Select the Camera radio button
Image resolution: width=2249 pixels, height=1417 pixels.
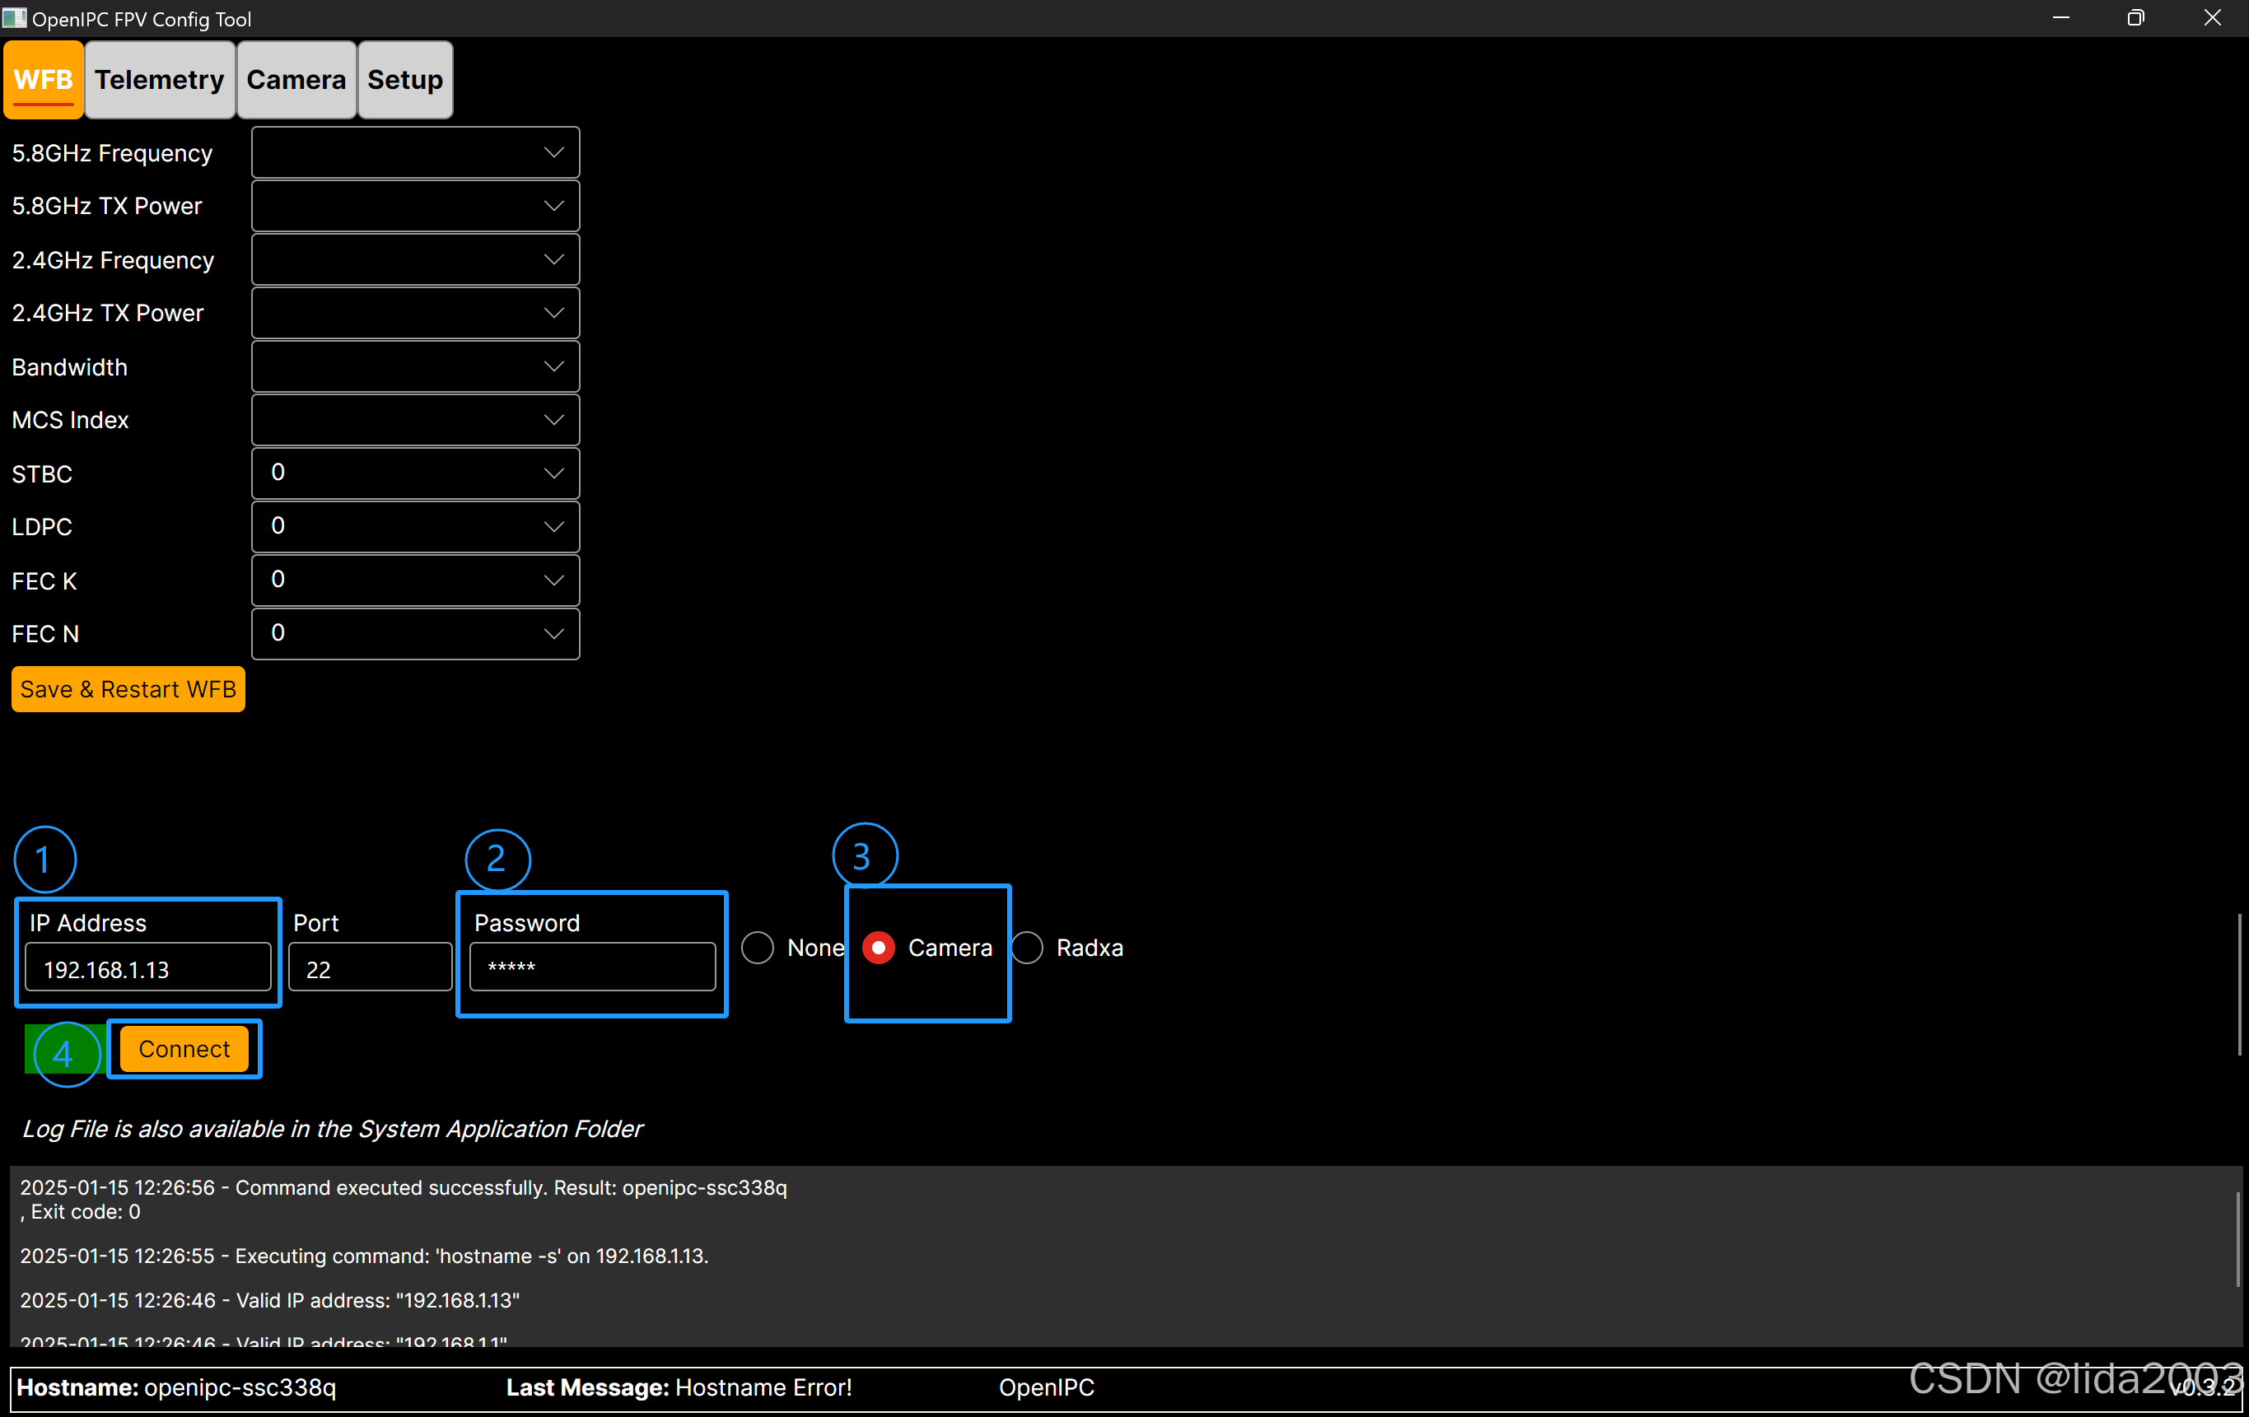pyautogui.click(x=878, y=947)
